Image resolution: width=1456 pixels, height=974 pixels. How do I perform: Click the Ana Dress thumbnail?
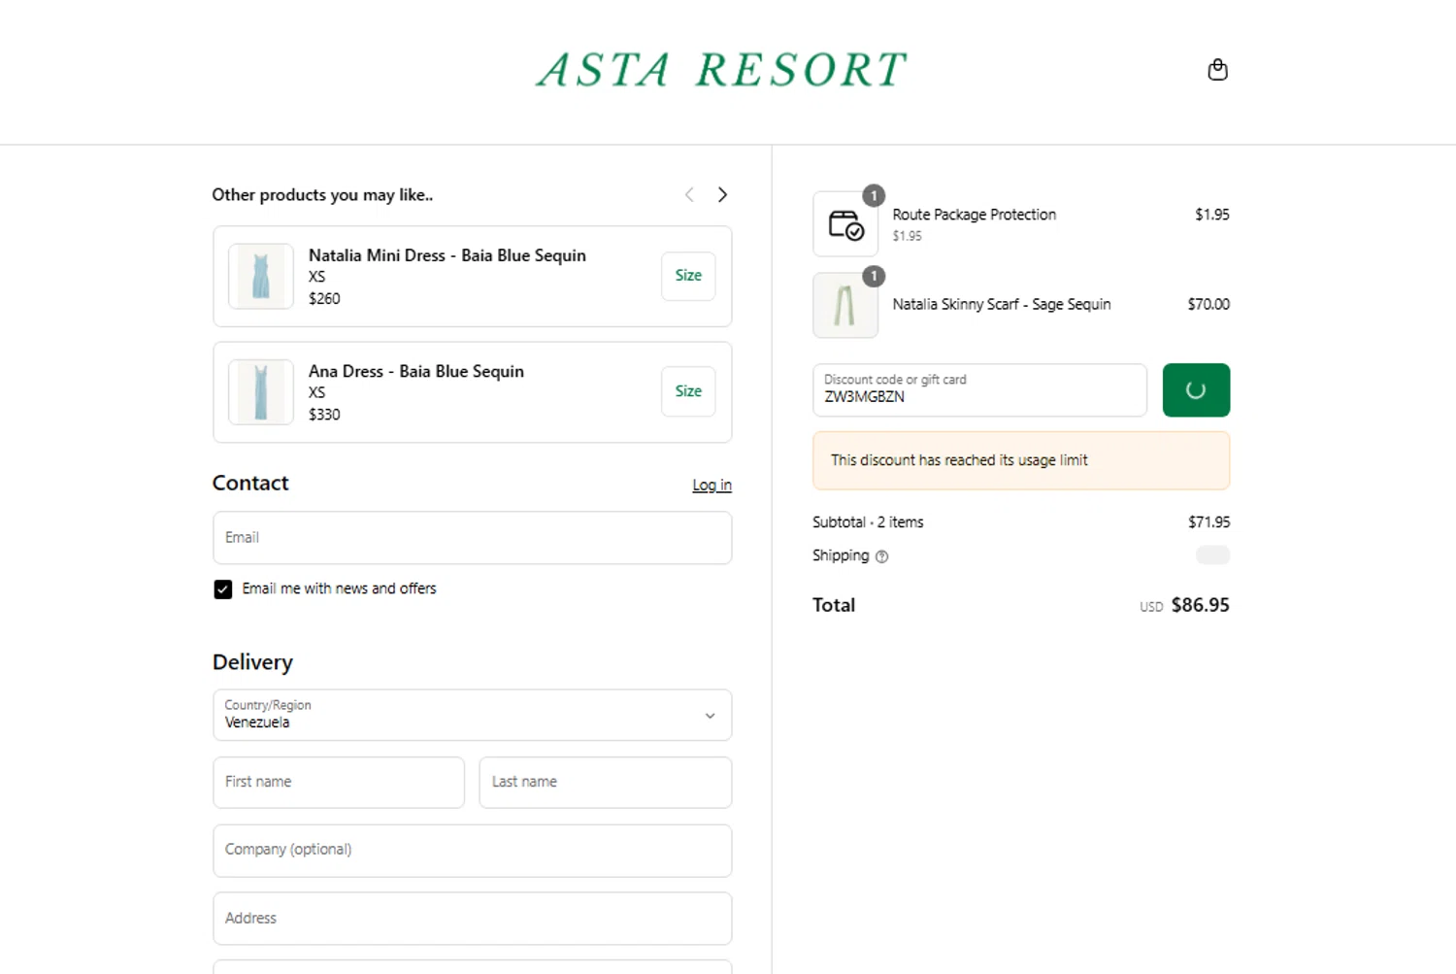coord(261,391)
